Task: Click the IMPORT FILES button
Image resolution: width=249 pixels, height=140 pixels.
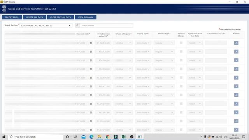Action: (12, 17)
